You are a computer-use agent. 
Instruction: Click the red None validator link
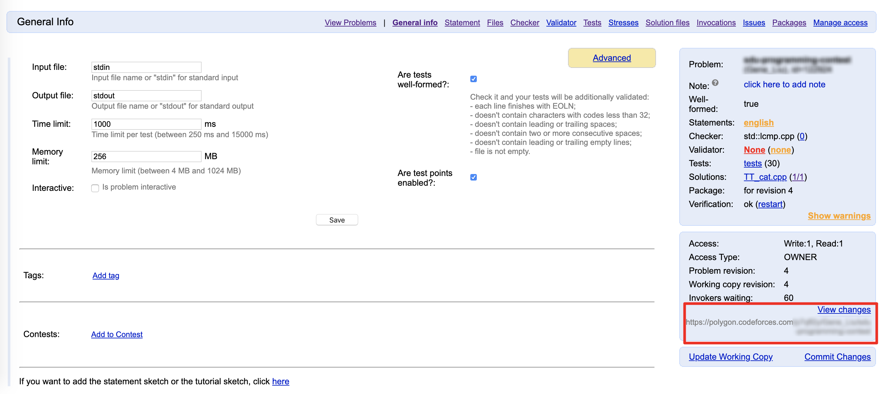point(754,150)
